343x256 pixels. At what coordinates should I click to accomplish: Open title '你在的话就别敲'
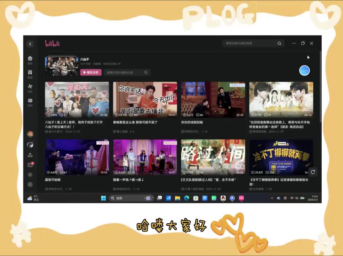point(192,122)
